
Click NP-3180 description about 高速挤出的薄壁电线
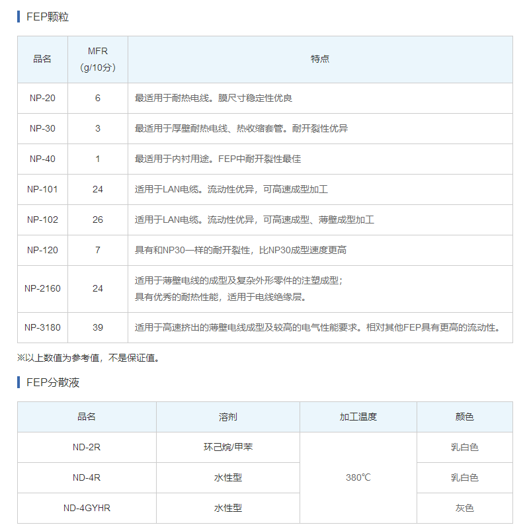318,327
